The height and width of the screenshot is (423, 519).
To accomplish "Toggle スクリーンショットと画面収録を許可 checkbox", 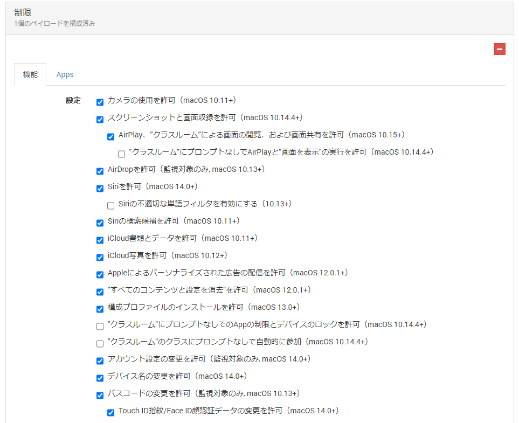I will tap(100, 120).
